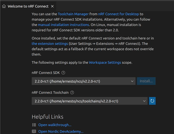The height and width of the screenshot is (134, 174).
Task: Click the checklist icon beside Open walkthrough
Action: coord(34,125)
